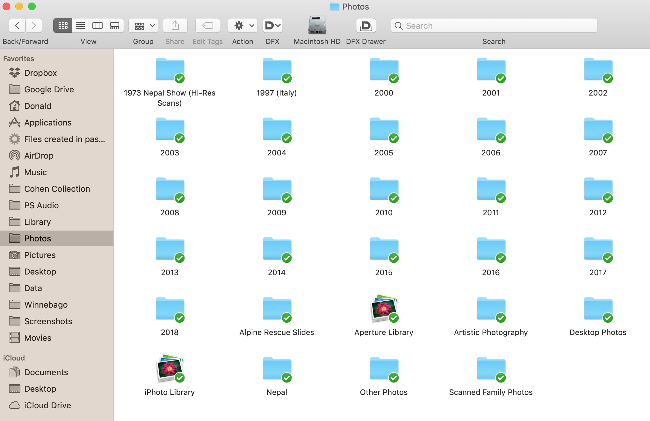Expand the DFX dropdown menu
This screenshot has width=650, height=421.
click(272, 25)
